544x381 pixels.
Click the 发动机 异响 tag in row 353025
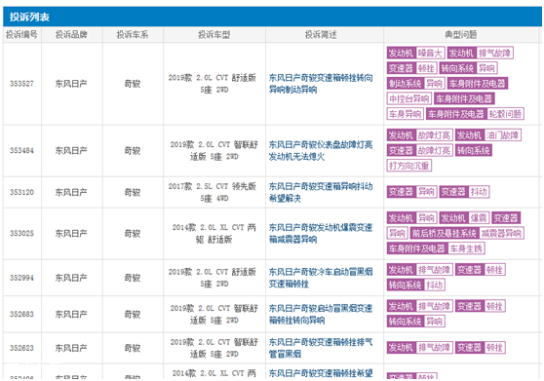point(411,217)
